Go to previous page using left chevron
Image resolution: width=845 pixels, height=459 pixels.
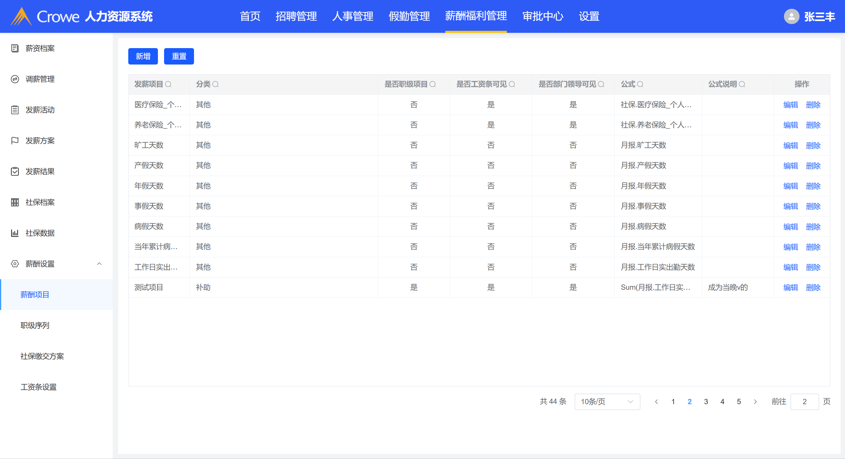(x=656, y=402)
